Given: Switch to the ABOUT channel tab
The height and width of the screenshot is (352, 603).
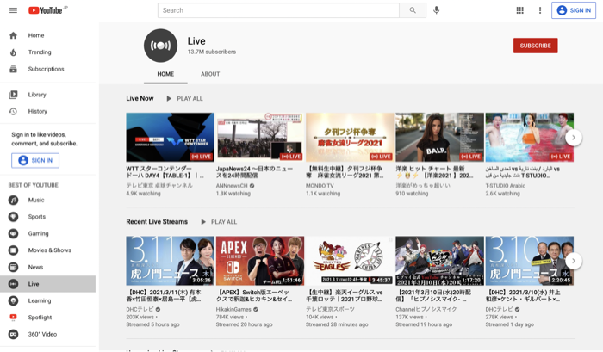Looking at the screenshot, I should point(210,74).
